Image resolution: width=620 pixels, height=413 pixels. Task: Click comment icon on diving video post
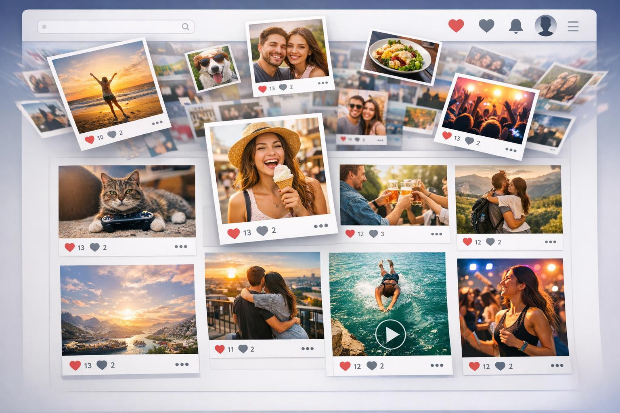tap(371, 366)
